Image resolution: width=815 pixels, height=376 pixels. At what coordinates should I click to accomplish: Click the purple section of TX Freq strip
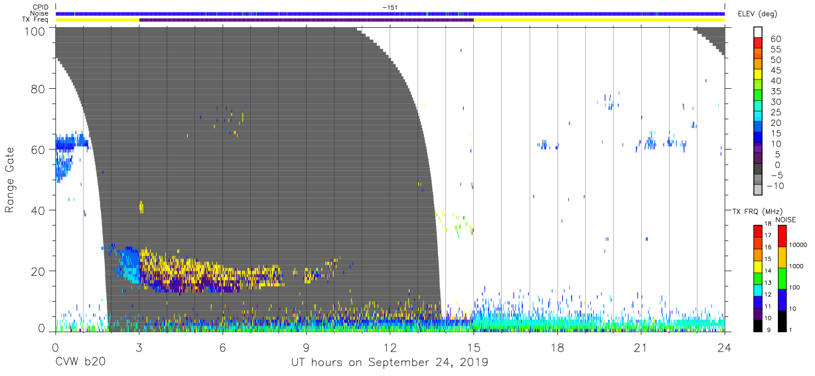coord(306,20)
